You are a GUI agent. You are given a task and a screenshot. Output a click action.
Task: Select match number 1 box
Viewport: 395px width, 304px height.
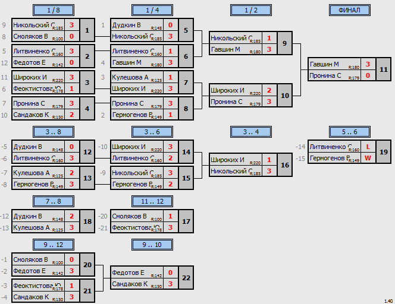click(87, 30)
